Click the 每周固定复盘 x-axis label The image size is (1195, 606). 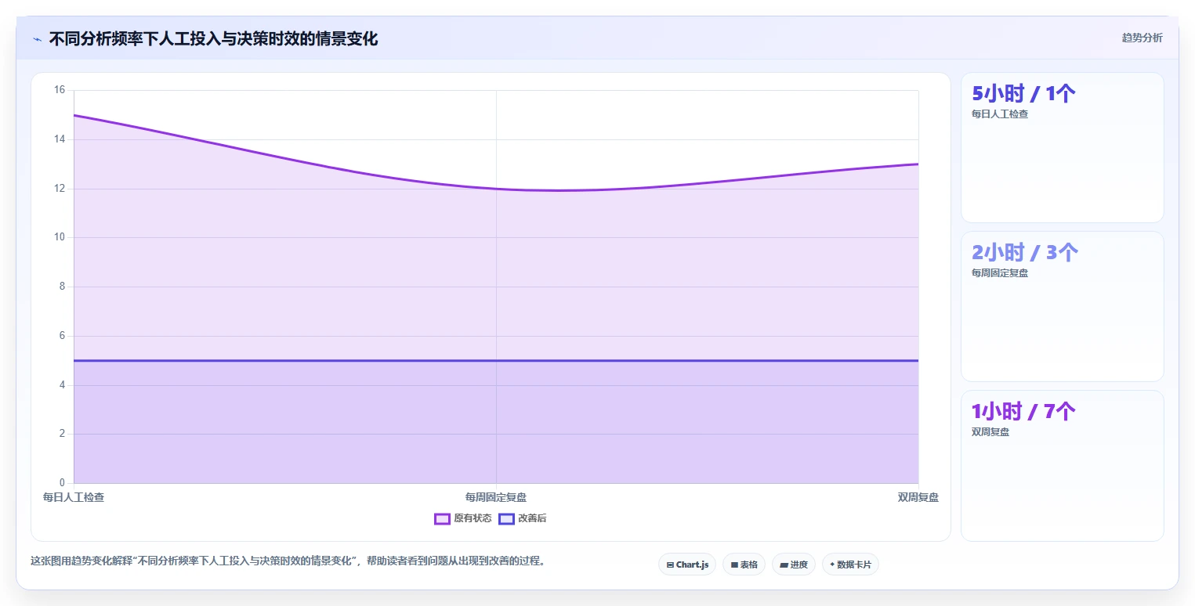pos(496,497)
